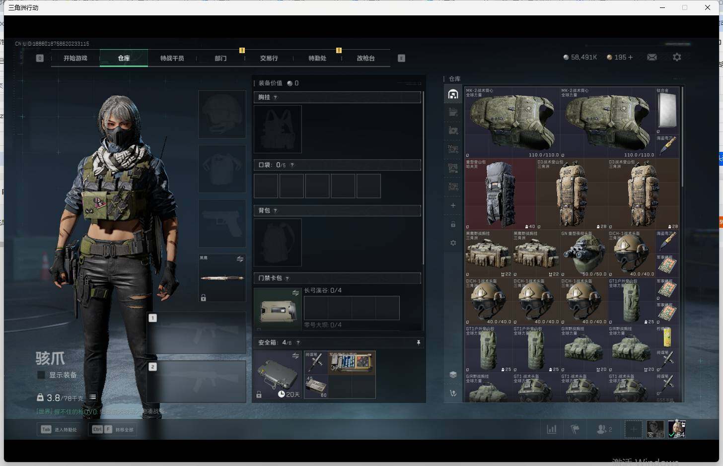Click the 门禁卡包 card case image
Screen dimensions: 723x466
[277, 309]
